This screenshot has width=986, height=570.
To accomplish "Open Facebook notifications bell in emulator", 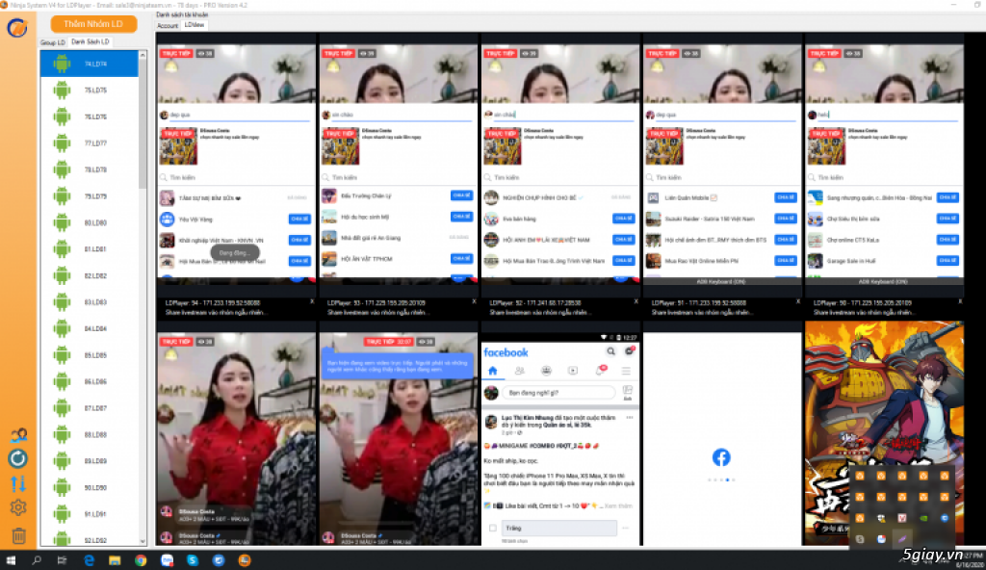I will 601,371.
